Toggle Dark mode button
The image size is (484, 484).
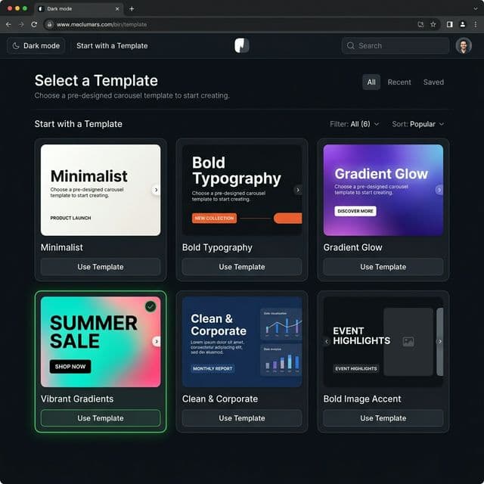pyautogui.click(x=36, y=45)
